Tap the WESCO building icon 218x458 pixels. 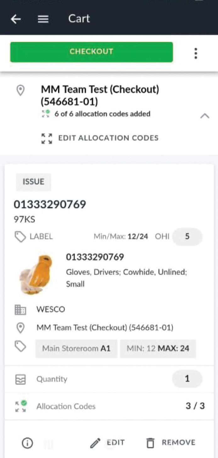[20, 310]
